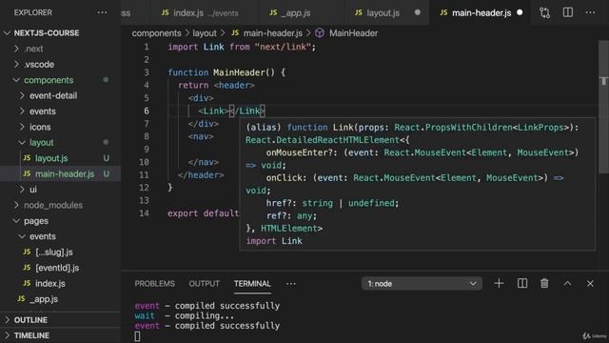Image resolution: width=609 pixels, height=343 pixels.
Task: Open [...slug].js file in Explorer
Action: tap(54, 252)
